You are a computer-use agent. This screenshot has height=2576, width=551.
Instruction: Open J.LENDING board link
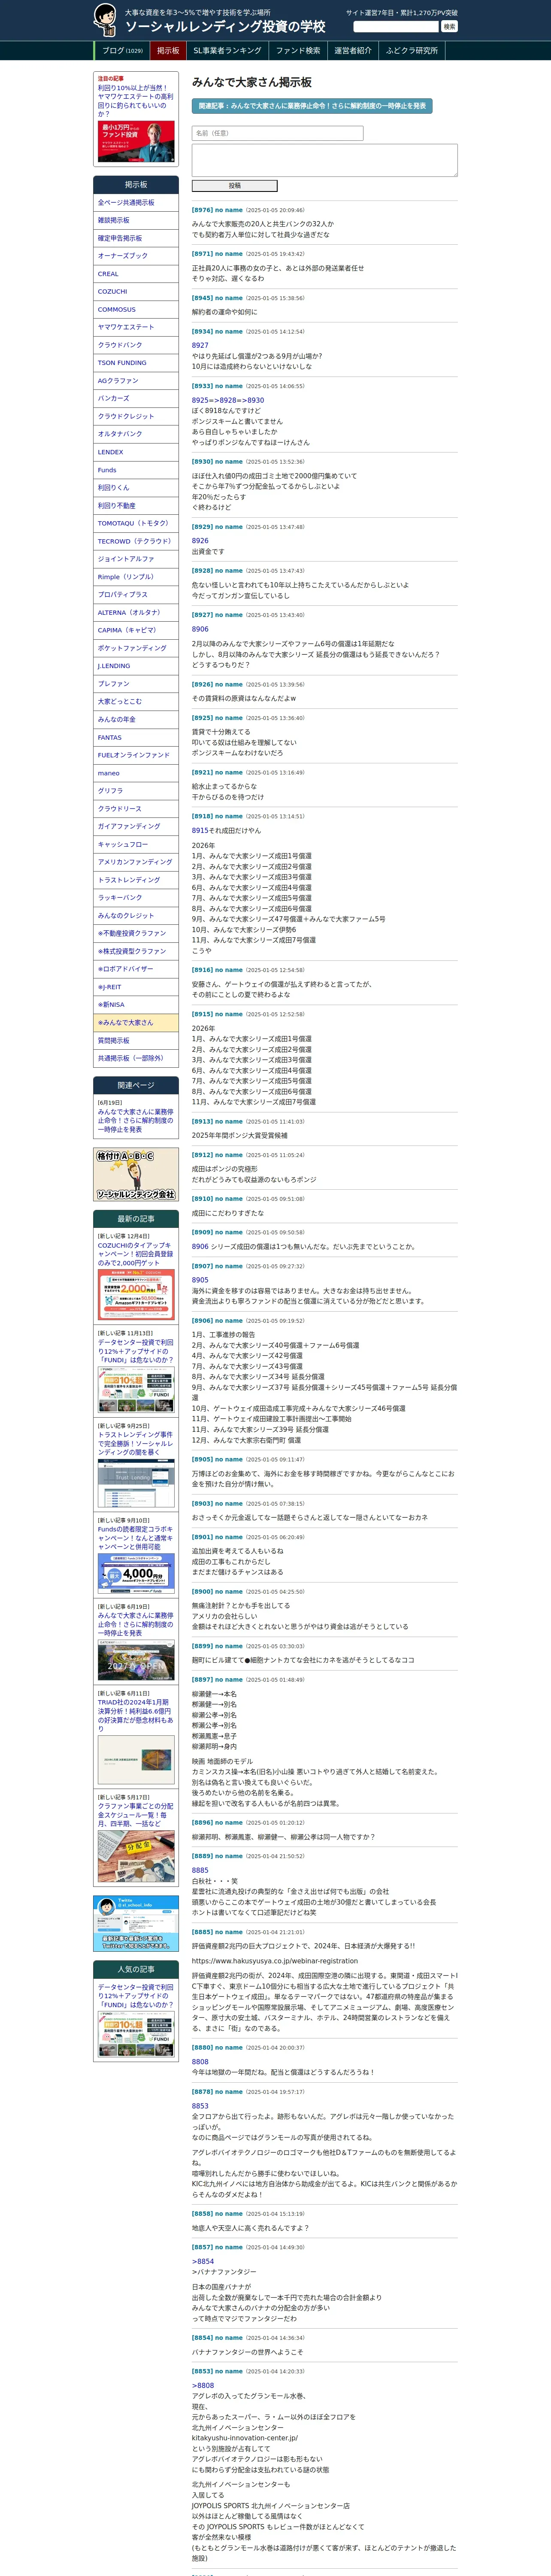136,666
